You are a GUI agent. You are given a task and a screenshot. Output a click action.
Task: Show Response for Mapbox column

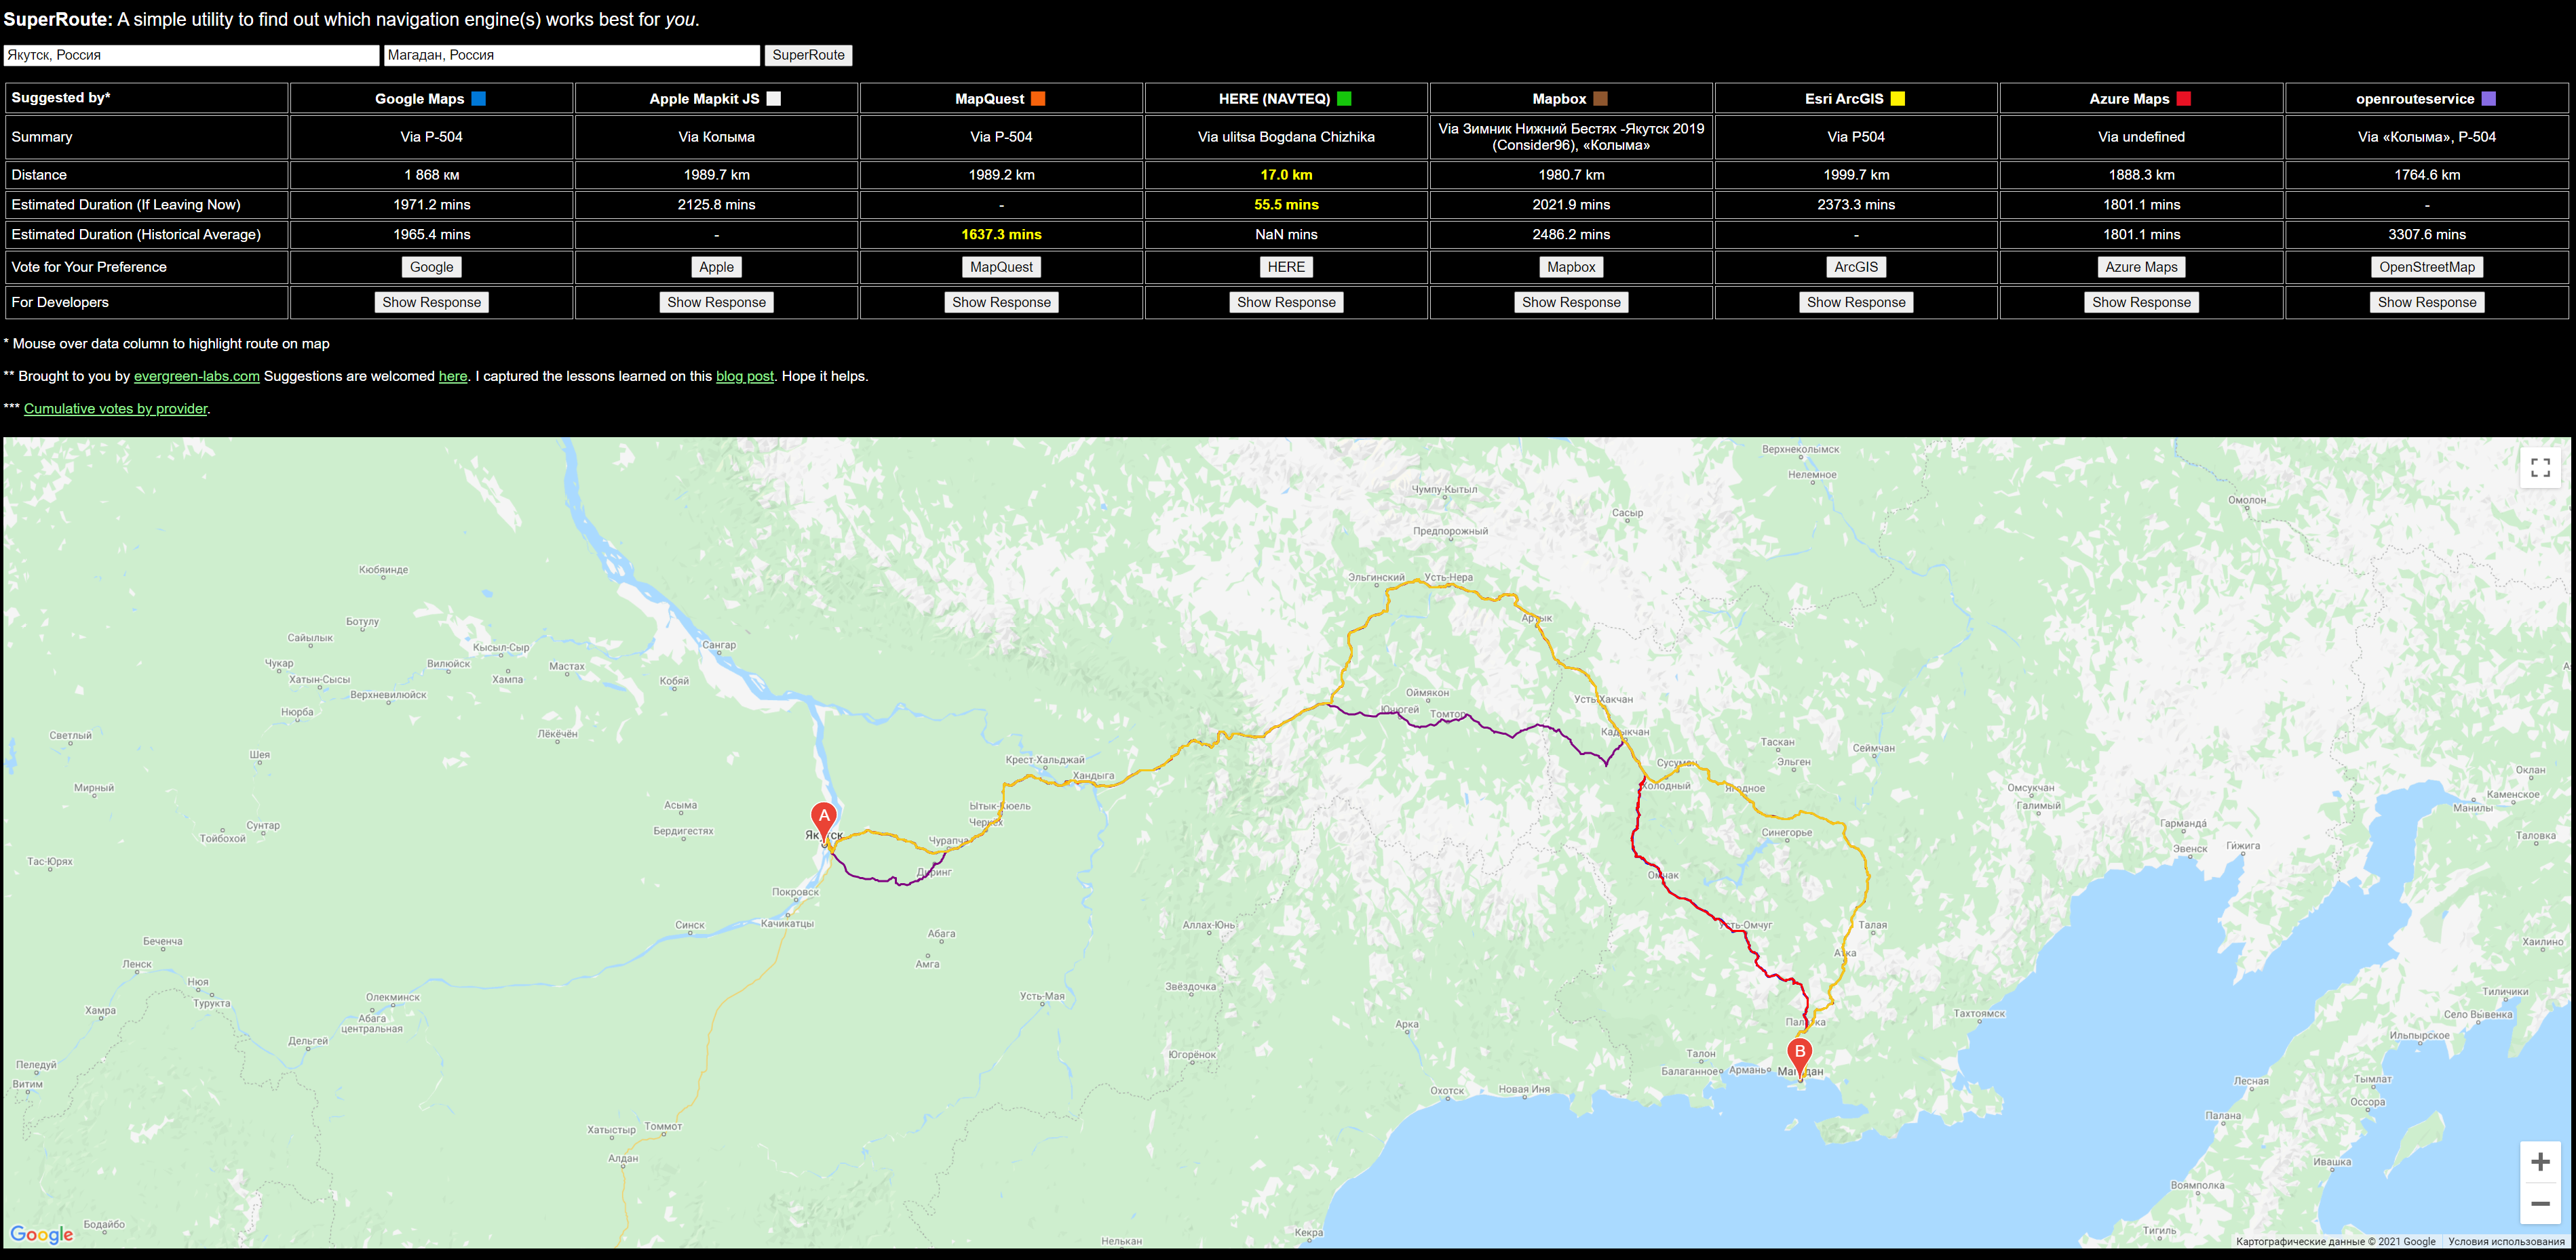[1571, 302]
